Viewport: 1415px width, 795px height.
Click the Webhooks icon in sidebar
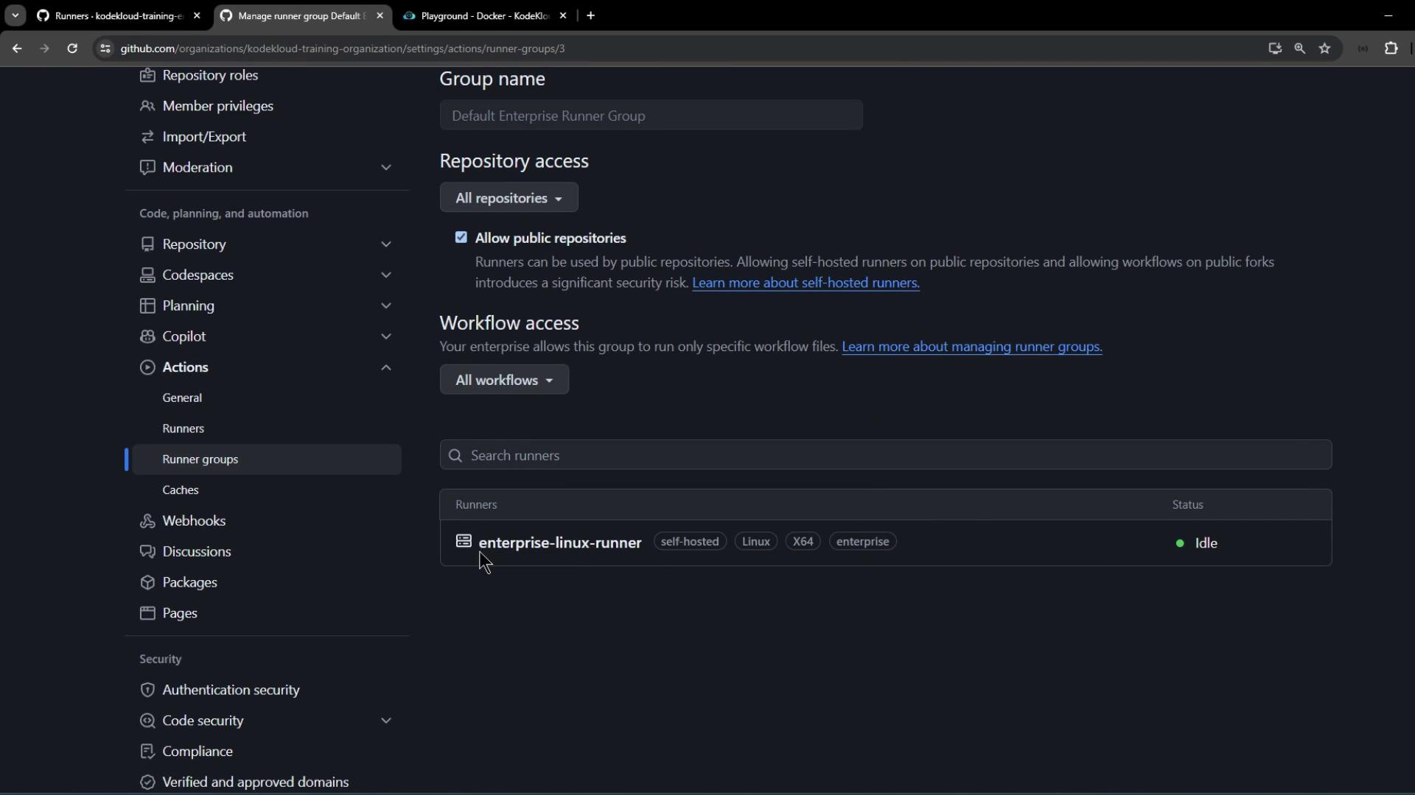click(x=147, y=521)
